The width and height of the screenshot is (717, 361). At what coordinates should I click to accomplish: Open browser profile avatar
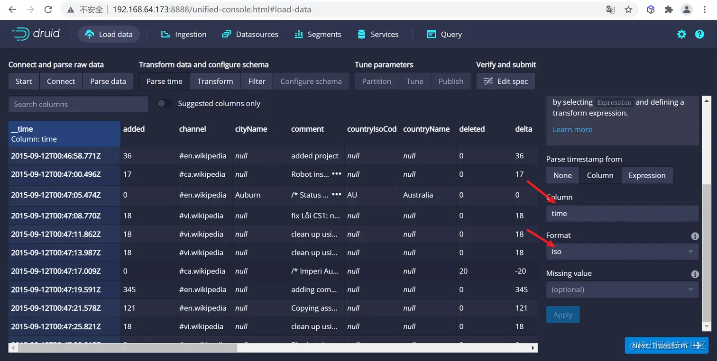point(686,9)
